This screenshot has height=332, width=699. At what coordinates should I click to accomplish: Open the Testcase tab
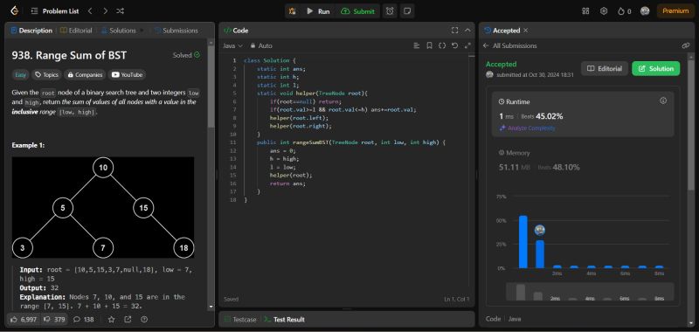240,320
